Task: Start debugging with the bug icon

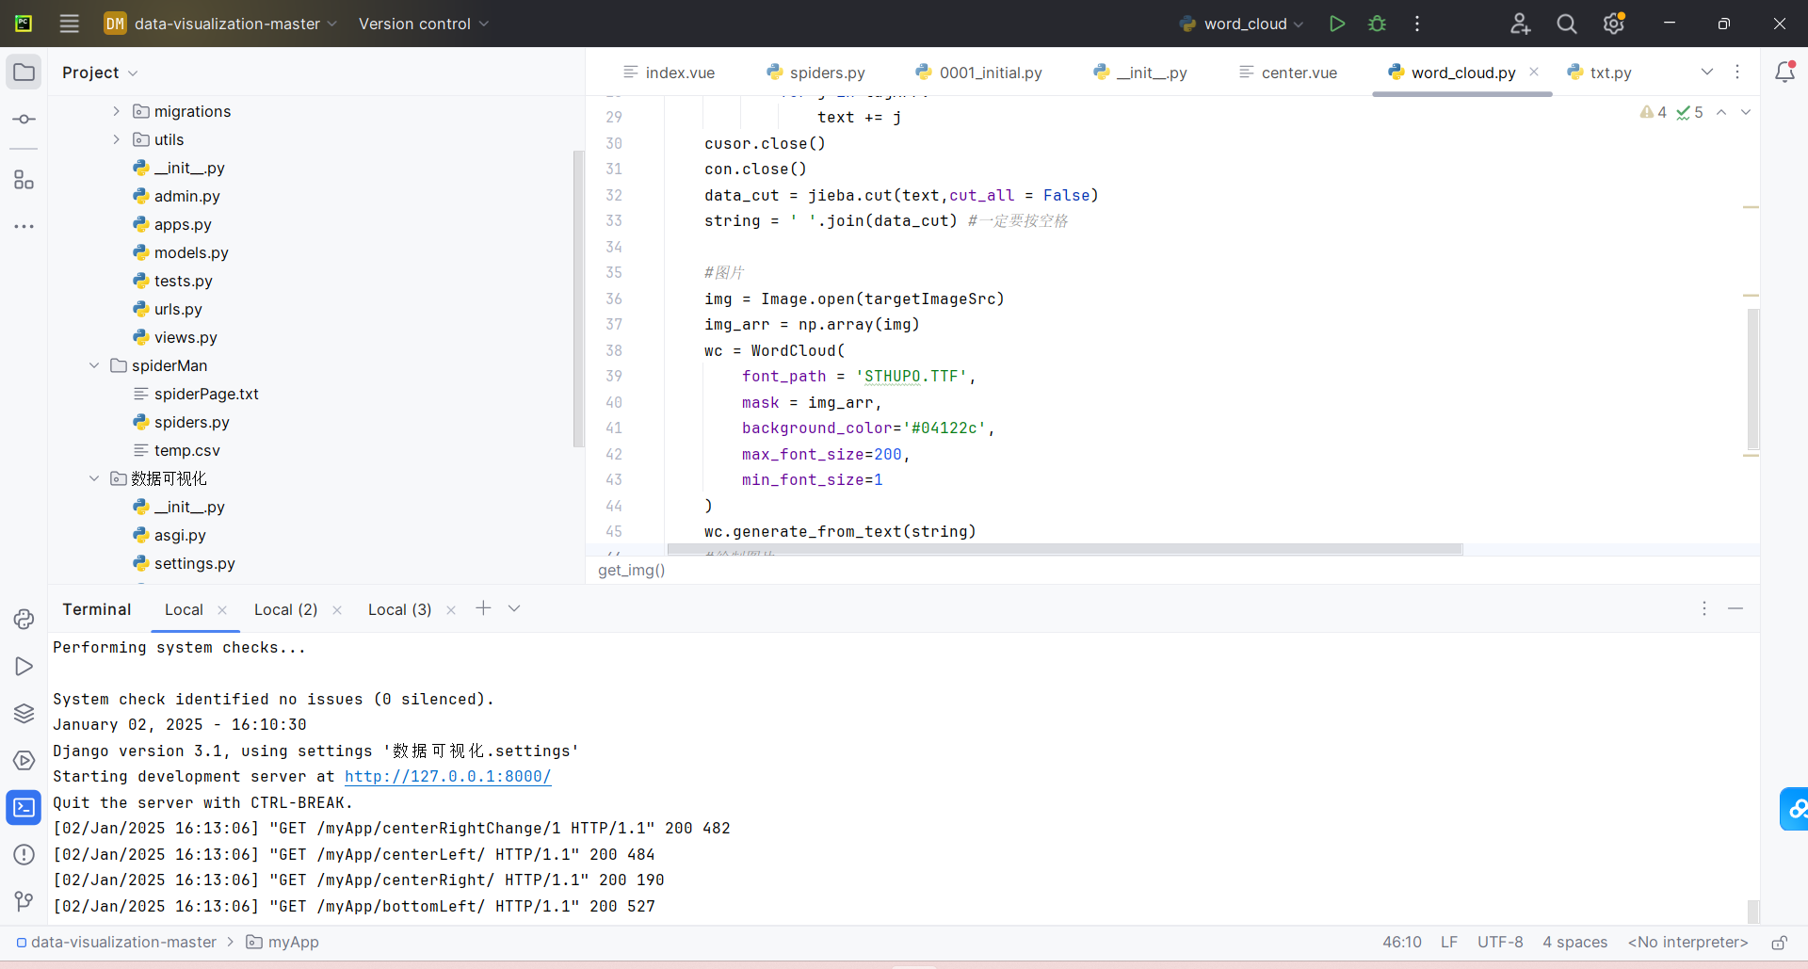Action: 1377,24
